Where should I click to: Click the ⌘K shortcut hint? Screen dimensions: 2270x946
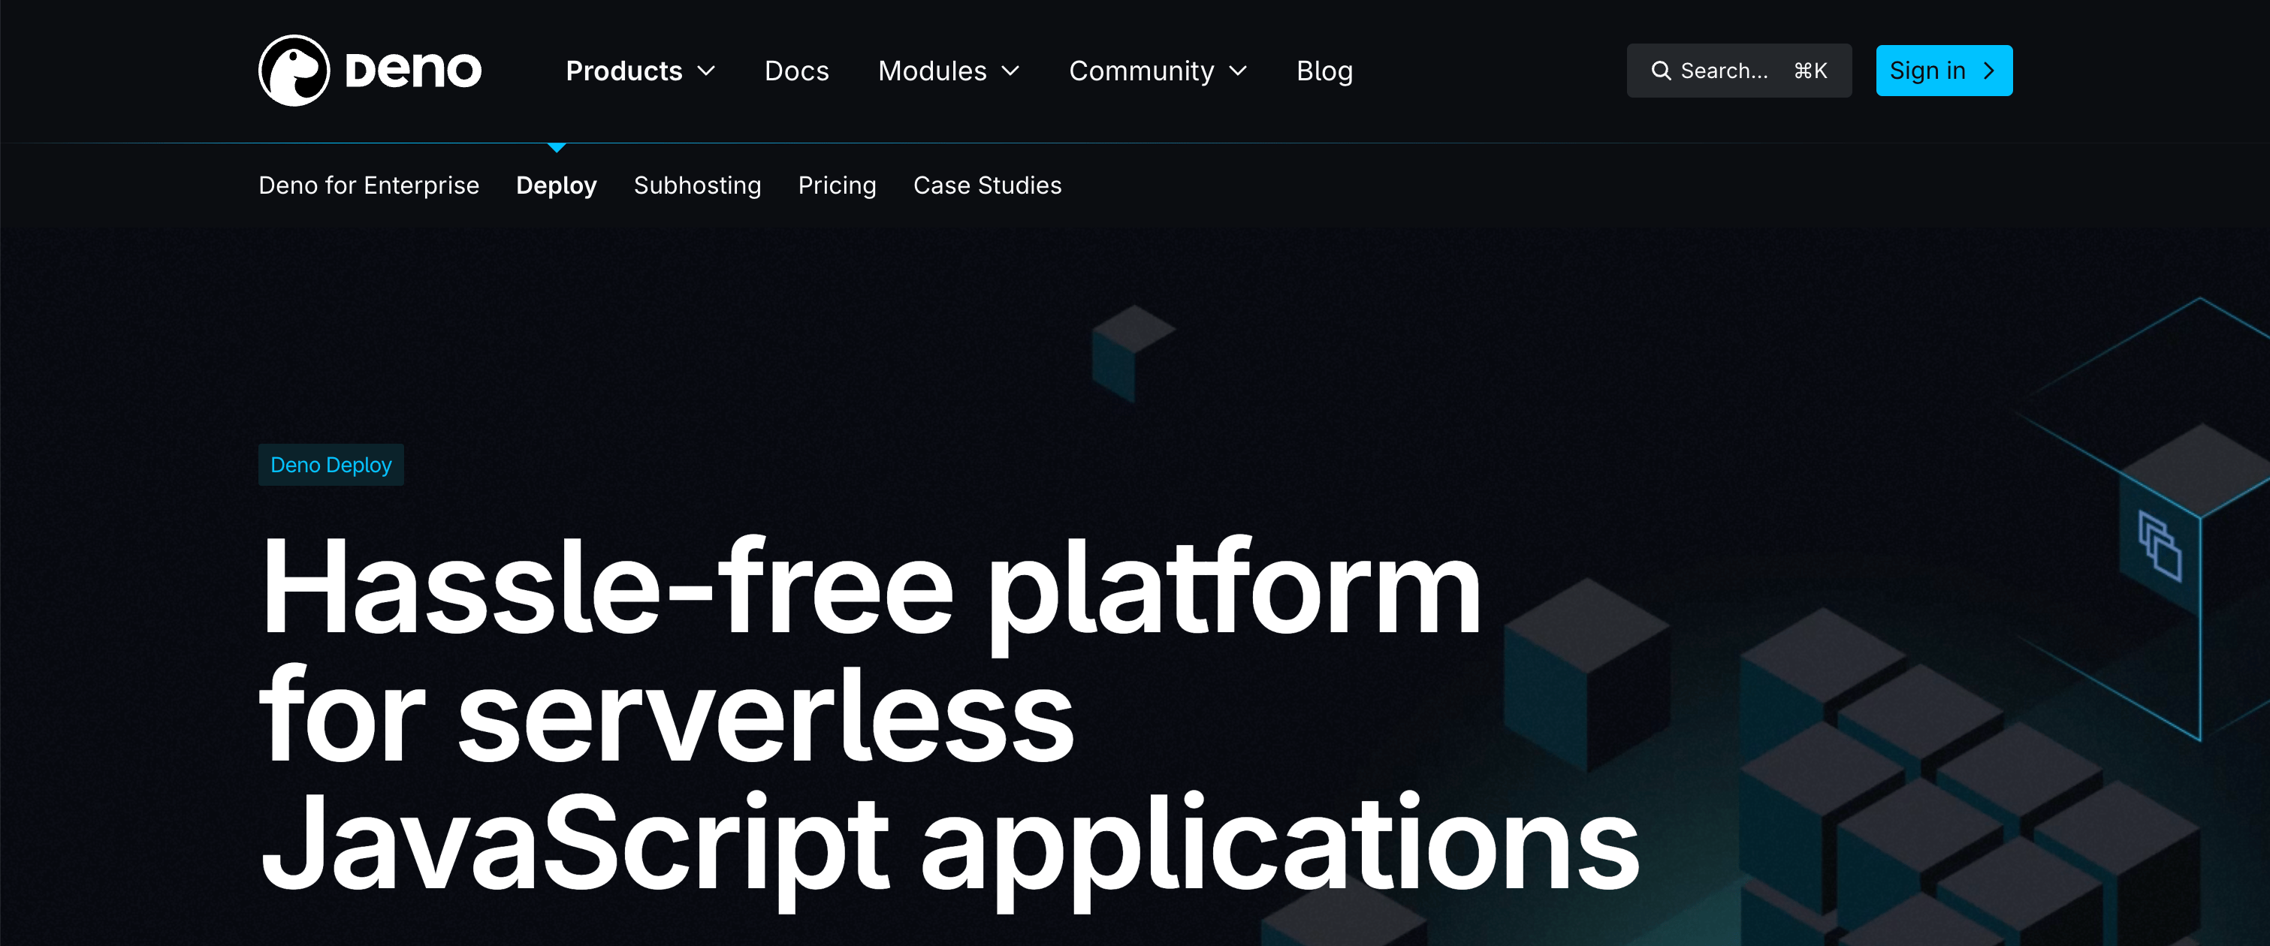(x=1810, y=71)
